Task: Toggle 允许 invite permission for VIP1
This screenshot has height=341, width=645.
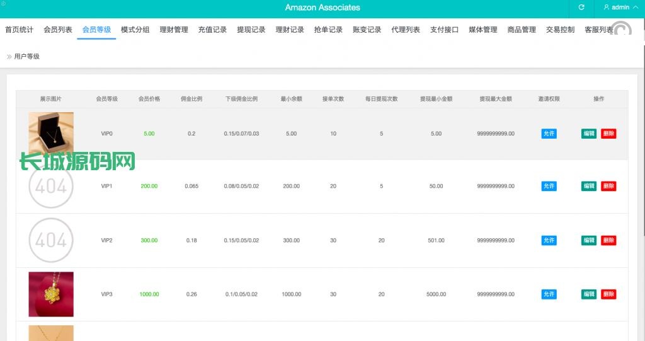Action: coord(549,187)
